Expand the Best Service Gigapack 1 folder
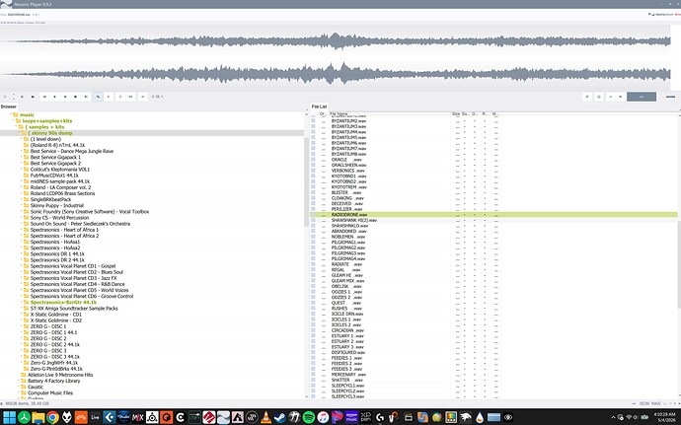681x425 pixels. pos(21,157)
